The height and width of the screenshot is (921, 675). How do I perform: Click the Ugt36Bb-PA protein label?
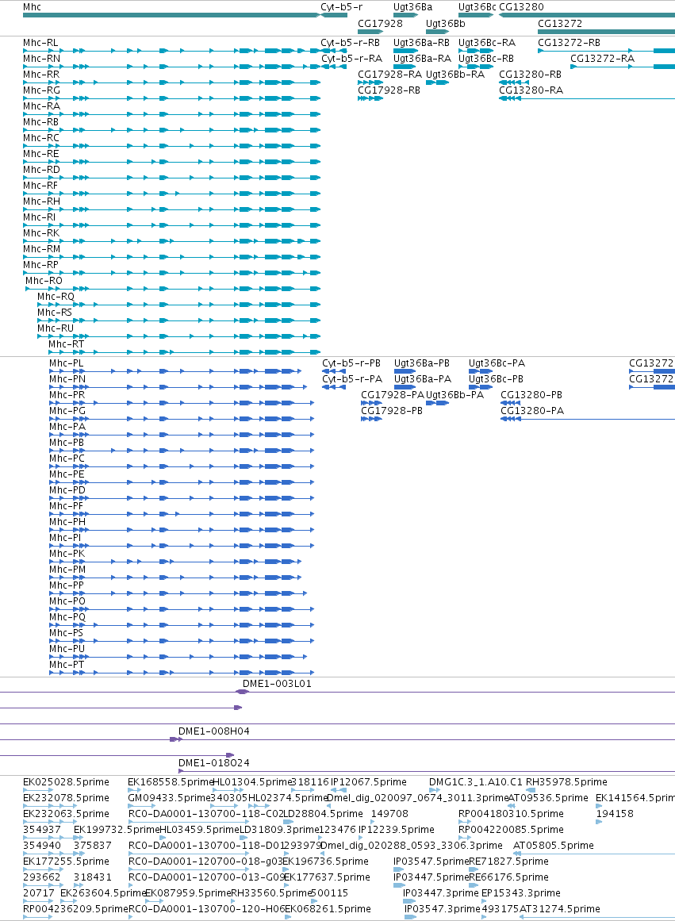tap(454, 395)
